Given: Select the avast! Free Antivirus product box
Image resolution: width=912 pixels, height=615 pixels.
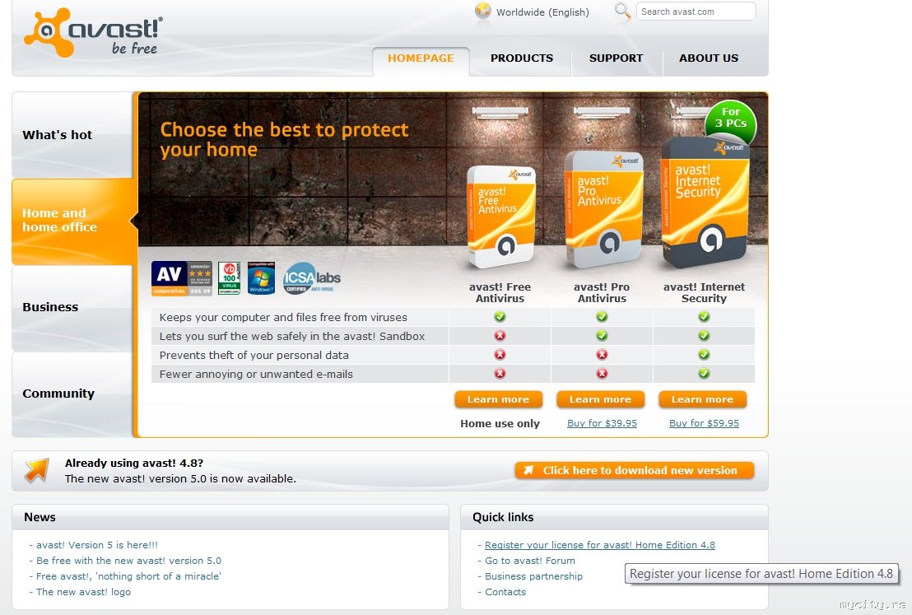Looking at the screenshot, I should pyautogui.click(x=500, y=217).
